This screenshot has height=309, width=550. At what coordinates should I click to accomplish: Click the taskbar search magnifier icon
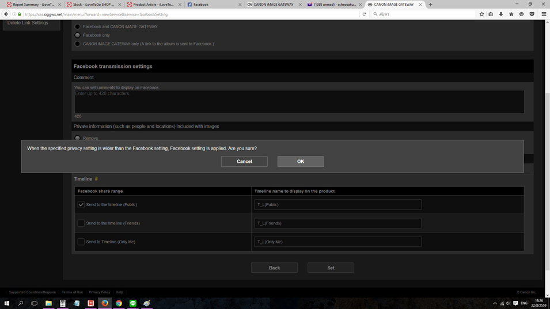[x=20, y=303]
